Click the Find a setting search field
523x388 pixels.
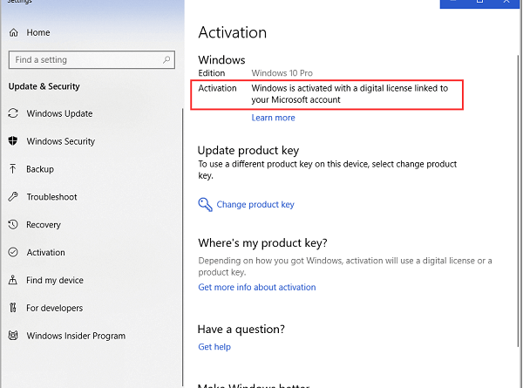[83, 60]
